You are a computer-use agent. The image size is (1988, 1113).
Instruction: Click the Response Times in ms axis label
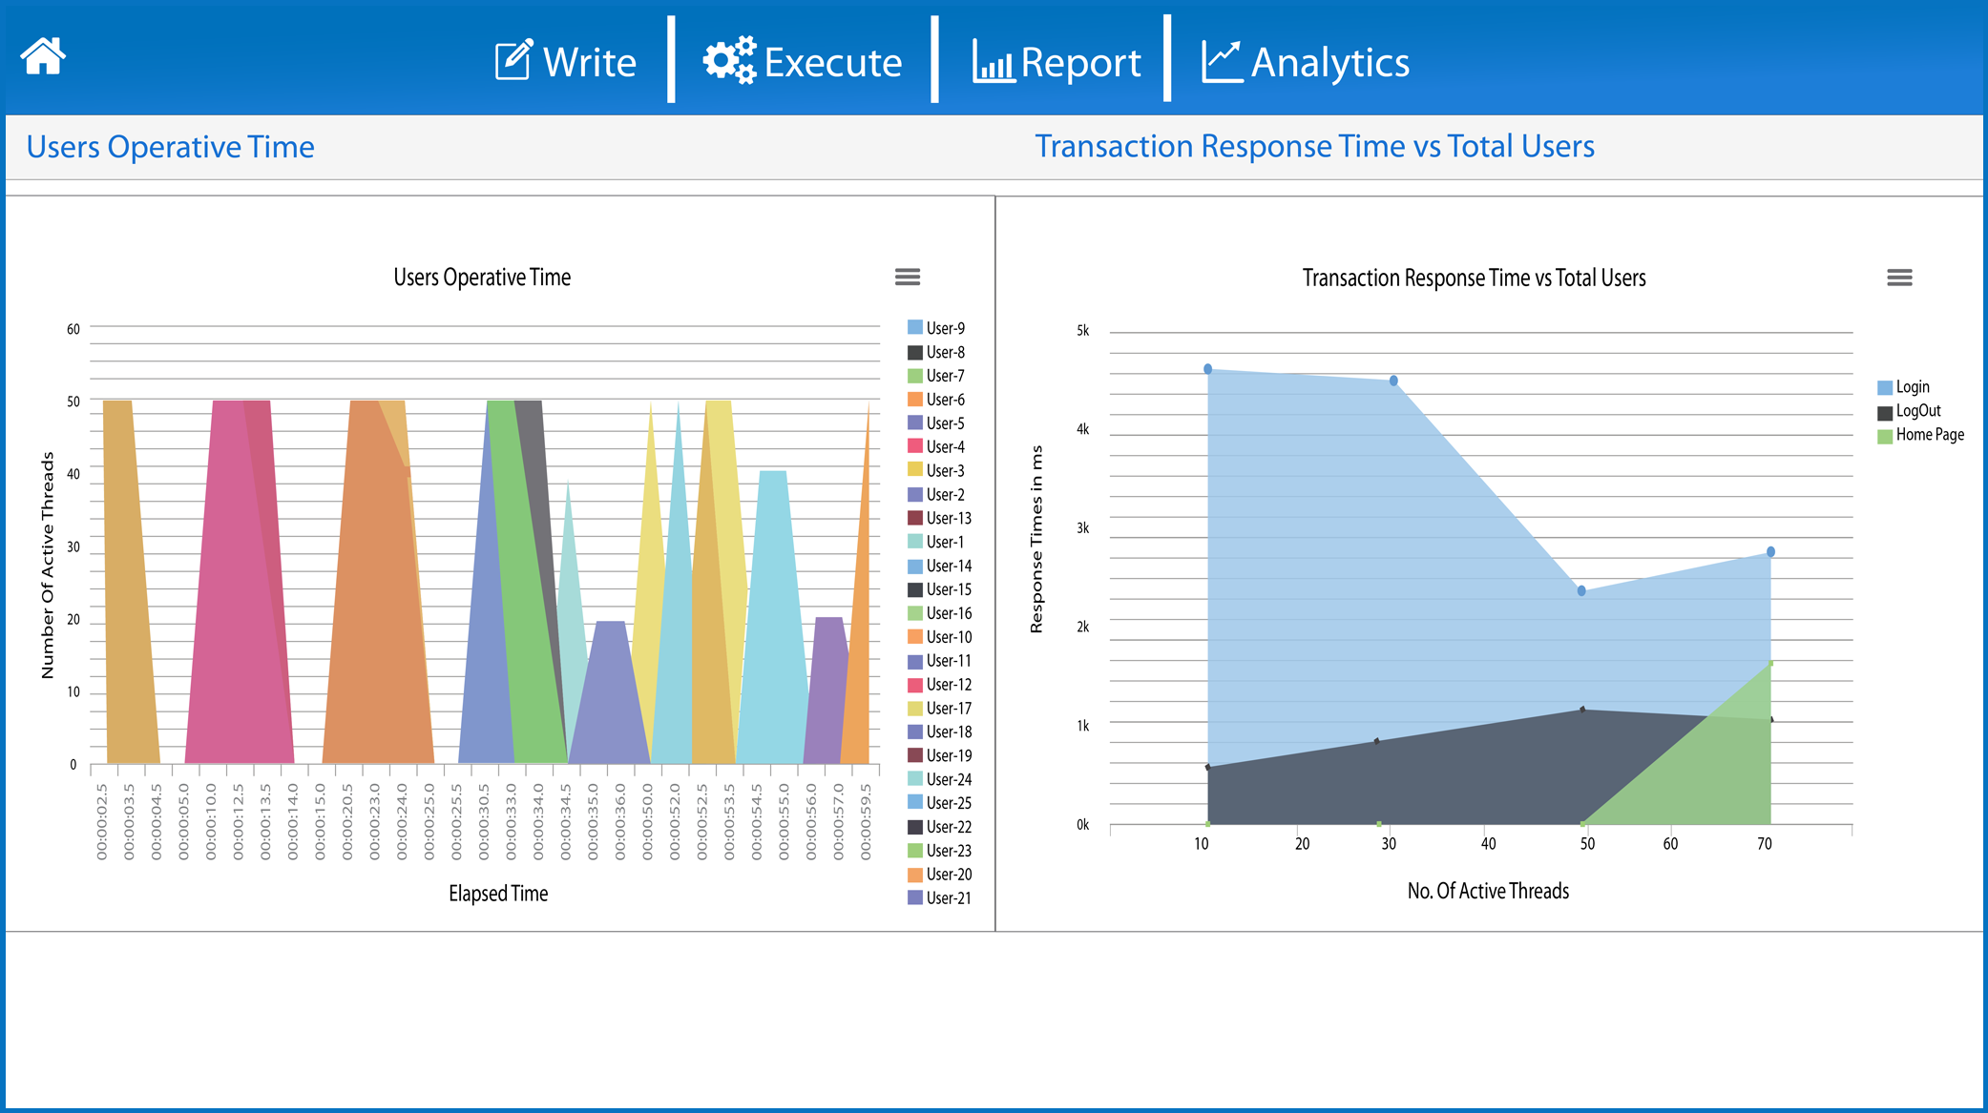click(x=1036, y=539)
